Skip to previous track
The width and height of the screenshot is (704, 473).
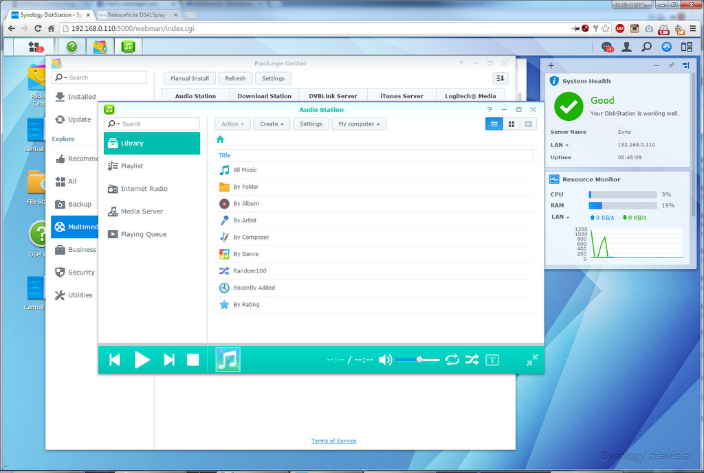click(115, 360)
